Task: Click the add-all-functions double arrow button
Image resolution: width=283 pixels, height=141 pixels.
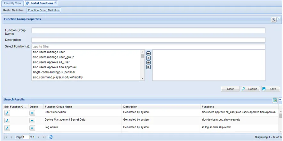Action: [148, 54]
